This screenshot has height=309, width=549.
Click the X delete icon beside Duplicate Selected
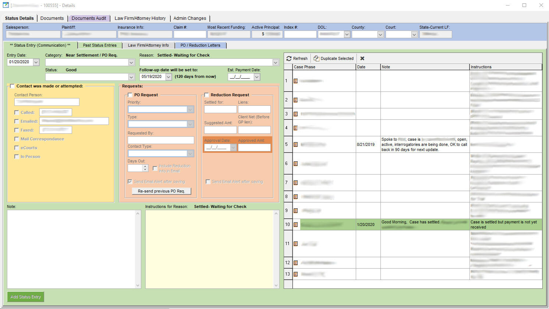(x=362, y=58)
